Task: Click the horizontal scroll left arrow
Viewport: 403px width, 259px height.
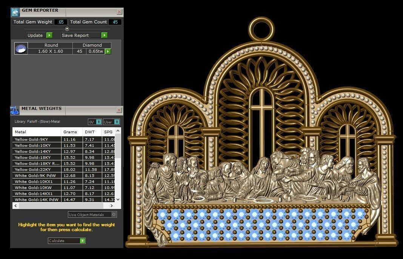Action: point(16,206)
